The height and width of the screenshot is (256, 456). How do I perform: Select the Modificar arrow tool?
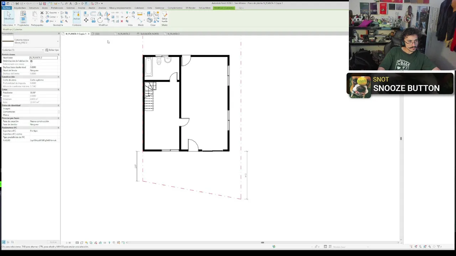pyautogui.click(x=9, y=16)
